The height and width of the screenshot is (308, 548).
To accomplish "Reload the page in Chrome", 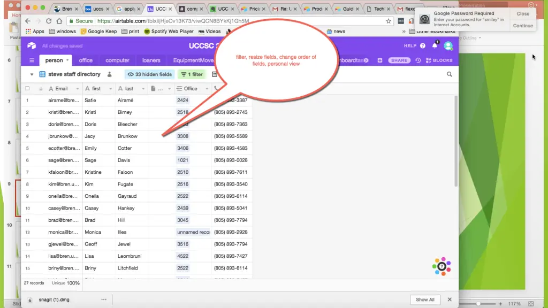I will click(49, 21).
